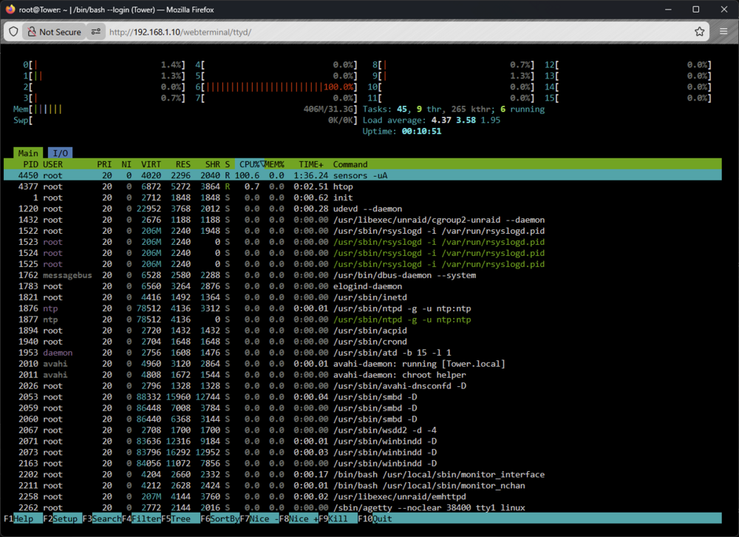Click the Firefox logo in title bar

(x=10, y=10)
